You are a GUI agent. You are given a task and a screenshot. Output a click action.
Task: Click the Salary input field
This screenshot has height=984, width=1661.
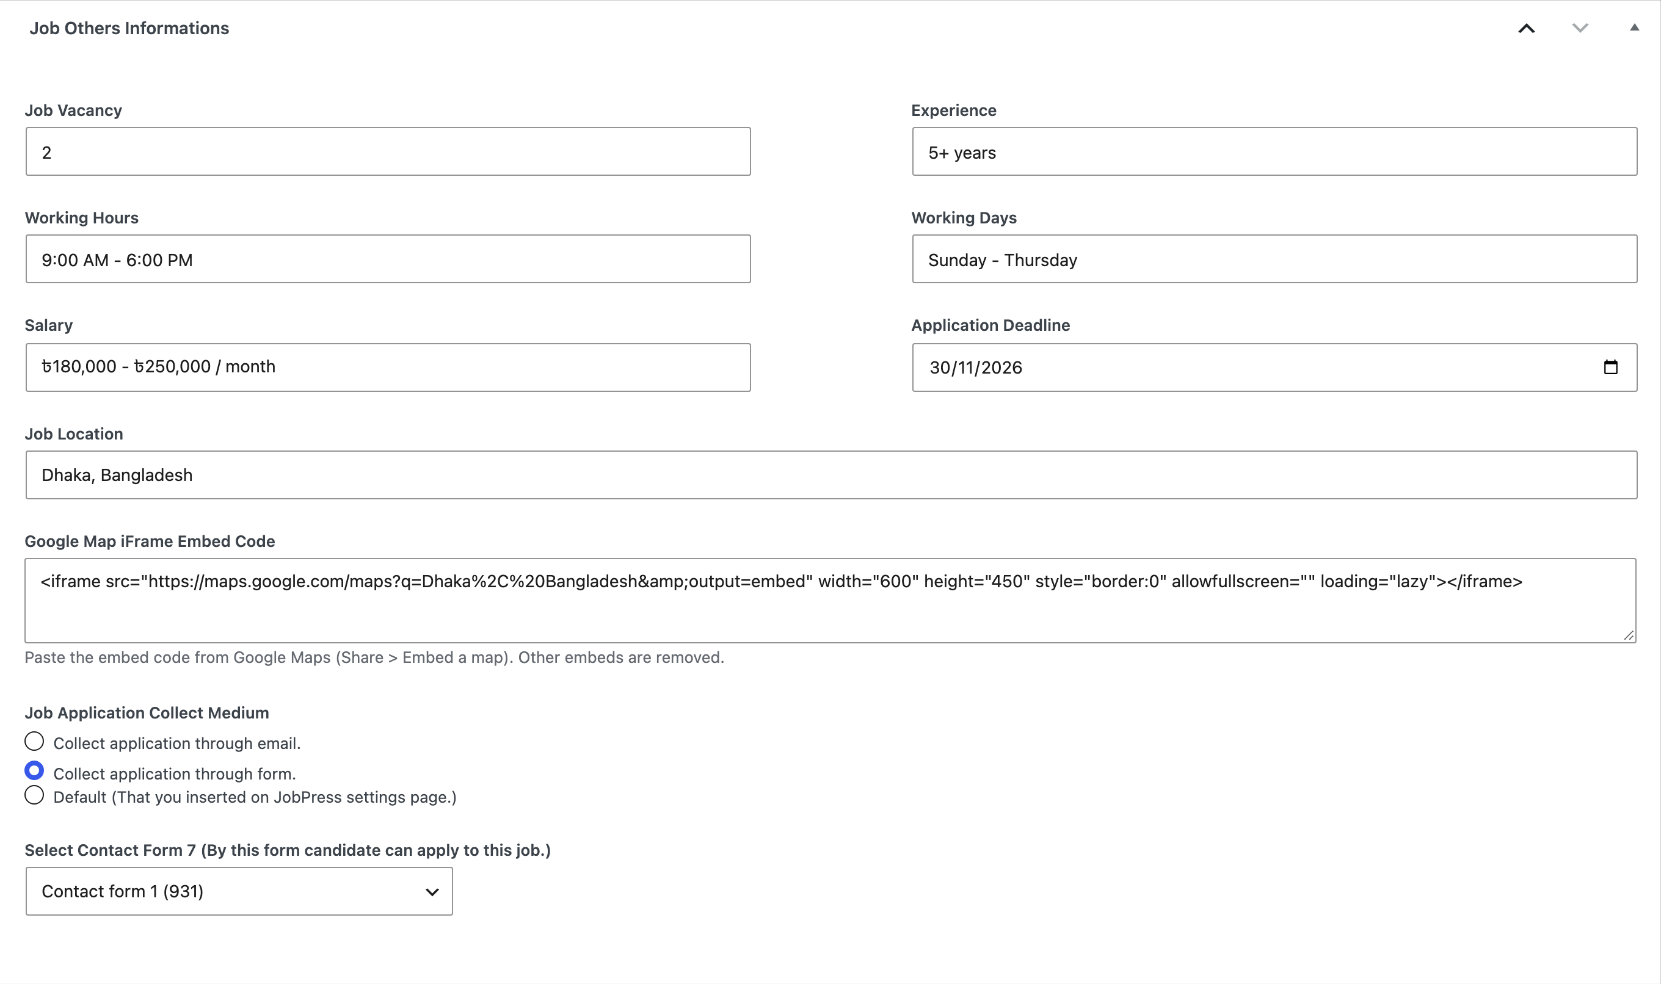click(x=388, y=367)
